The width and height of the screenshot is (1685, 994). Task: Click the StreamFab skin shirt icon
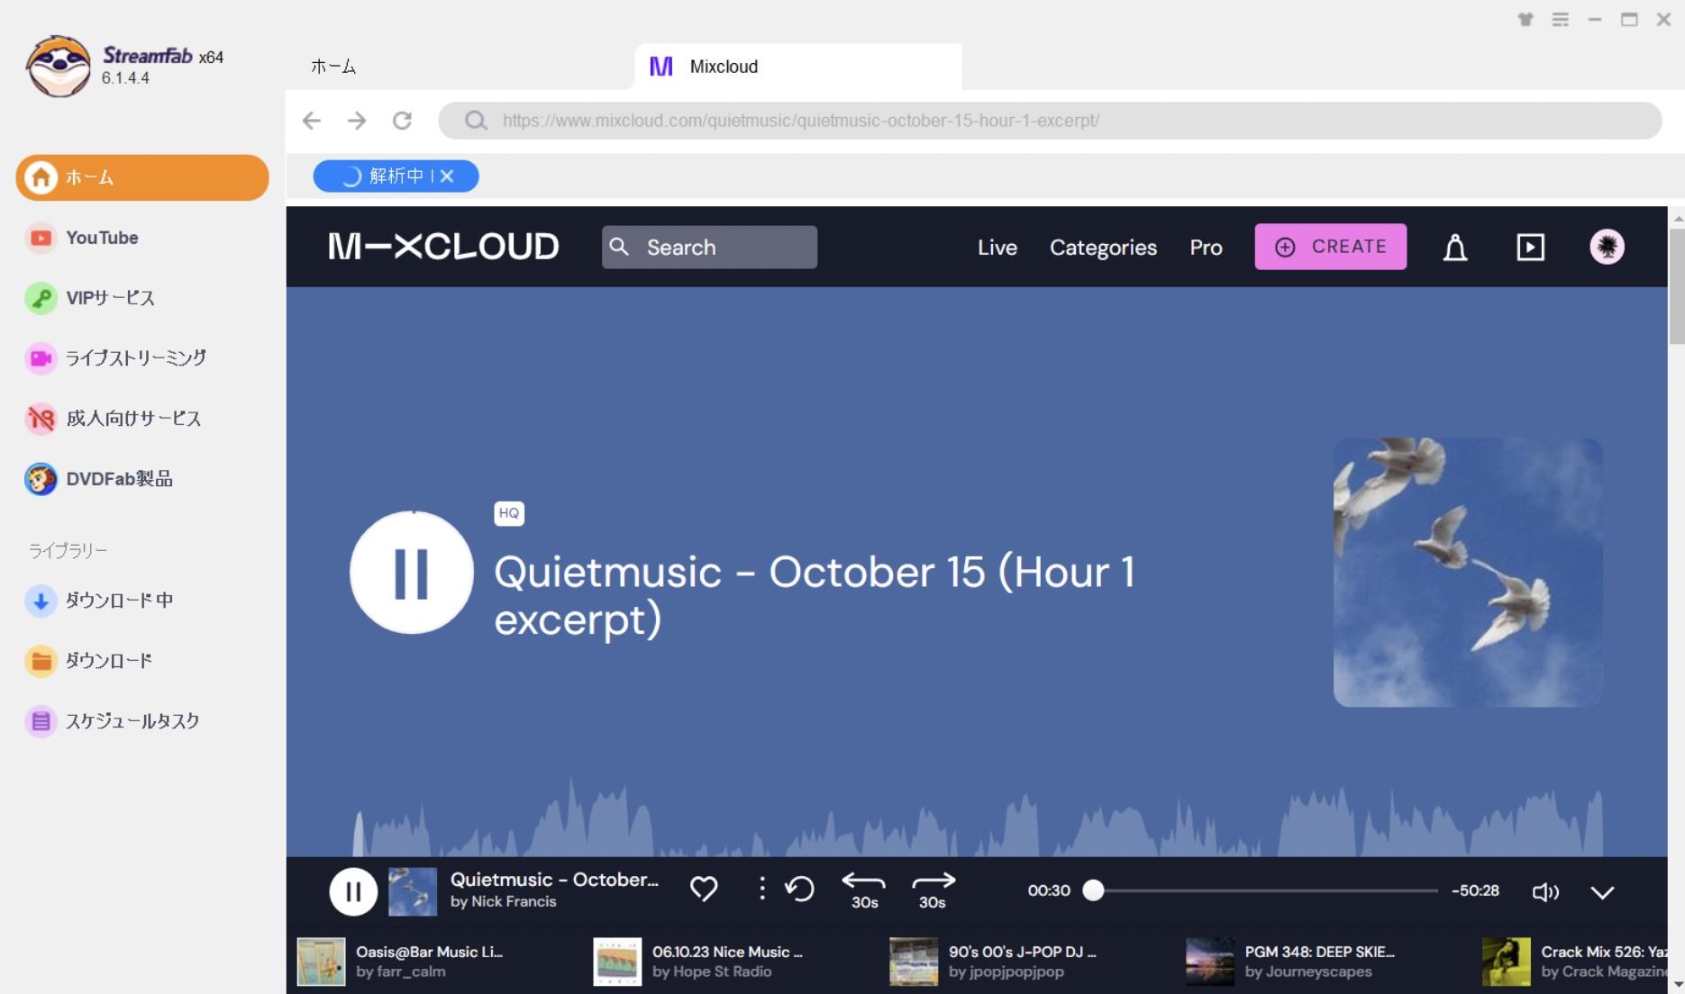tap(1526, 19)
